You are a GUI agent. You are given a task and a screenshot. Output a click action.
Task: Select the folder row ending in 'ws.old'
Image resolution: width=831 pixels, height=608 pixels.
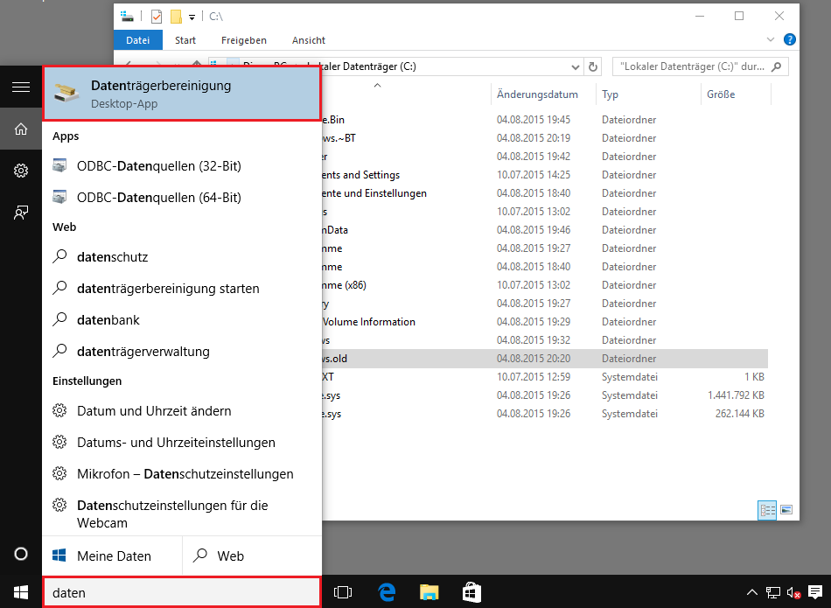tap(545, 359)
